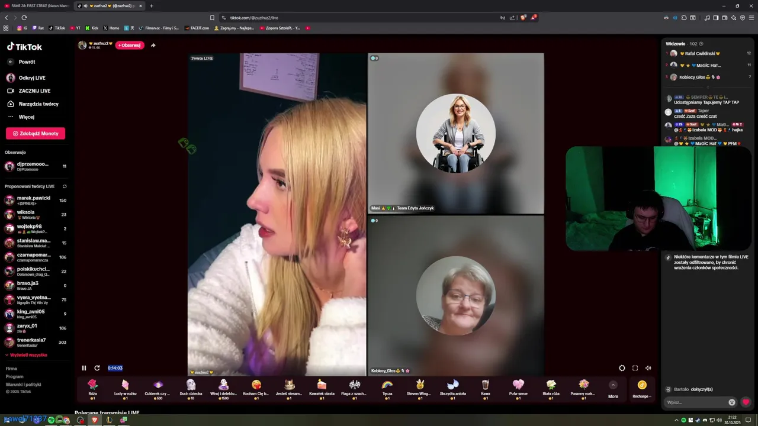Click the guest Kobiecy_Głos video tile avatar
This screenshot has width=758, height=426.
coord(455,296)
